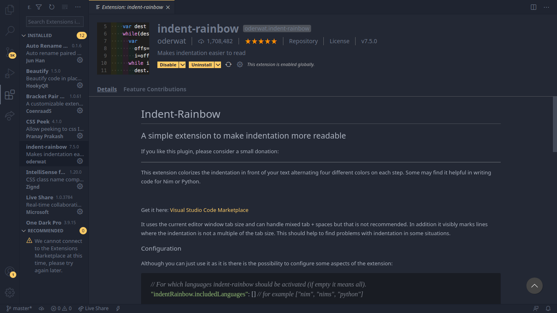Select One Dark Pro in extensions list
The image size is (557, 313).
coord(54,223)
